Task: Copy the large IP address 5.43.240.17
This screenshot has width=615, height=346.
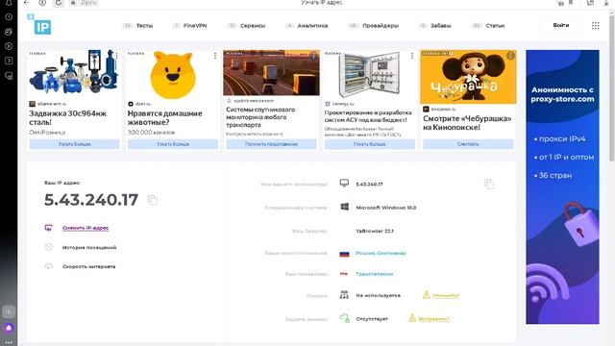Action: pyautogui.click(x=152, y=200)
